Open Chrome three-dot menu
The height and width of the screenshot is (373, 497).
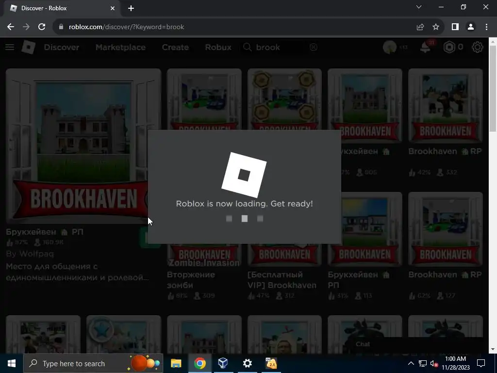point(486,27)
